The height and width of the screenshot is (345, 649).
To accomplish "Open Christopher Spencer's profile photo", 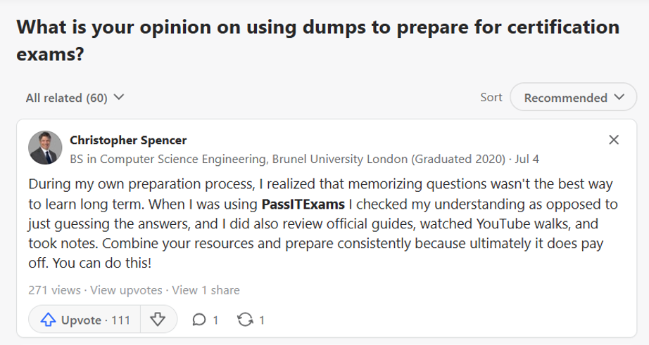I will (45, 147).
